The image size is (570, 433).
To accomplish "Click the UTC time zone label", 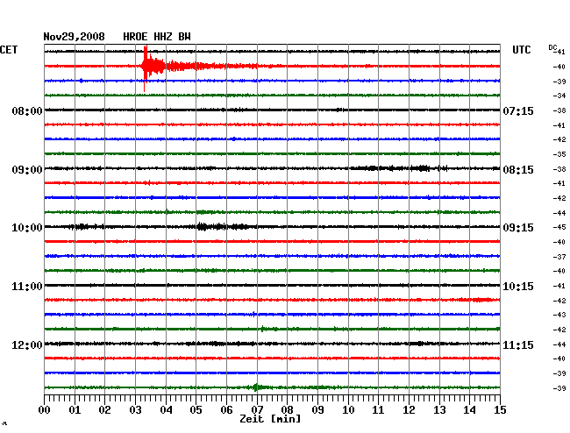I will (x=521, y=50).
